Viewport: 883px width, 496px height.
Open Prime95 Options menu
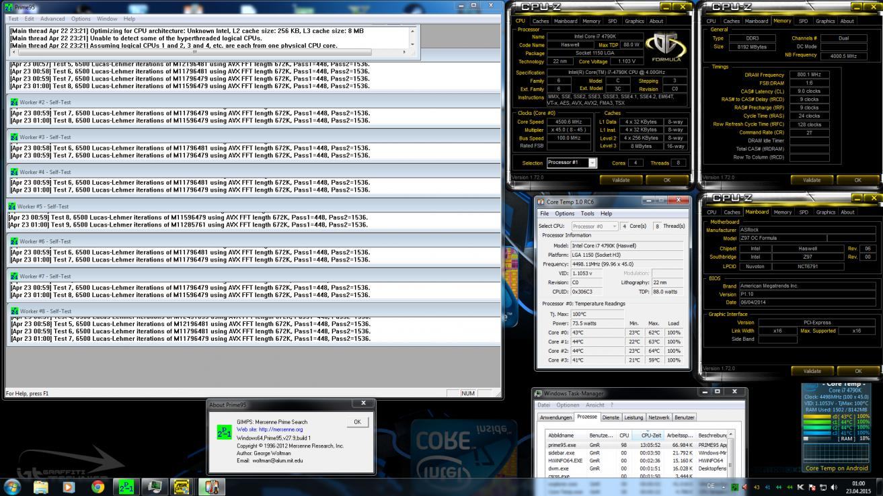[x=81, y=19]
